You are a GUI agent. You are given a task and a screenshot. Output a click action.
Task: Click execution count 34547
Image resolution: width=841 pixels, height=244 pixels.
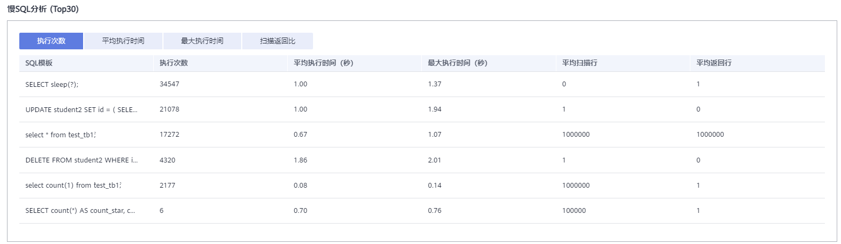coord(169,84)
